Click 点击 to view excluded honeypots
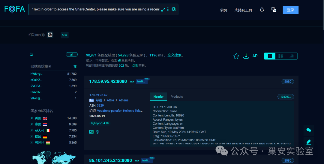Viewport: 324px width, 164px height. 134,66
